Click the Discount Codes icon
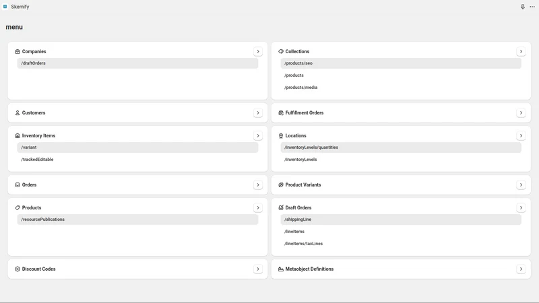 18,269
